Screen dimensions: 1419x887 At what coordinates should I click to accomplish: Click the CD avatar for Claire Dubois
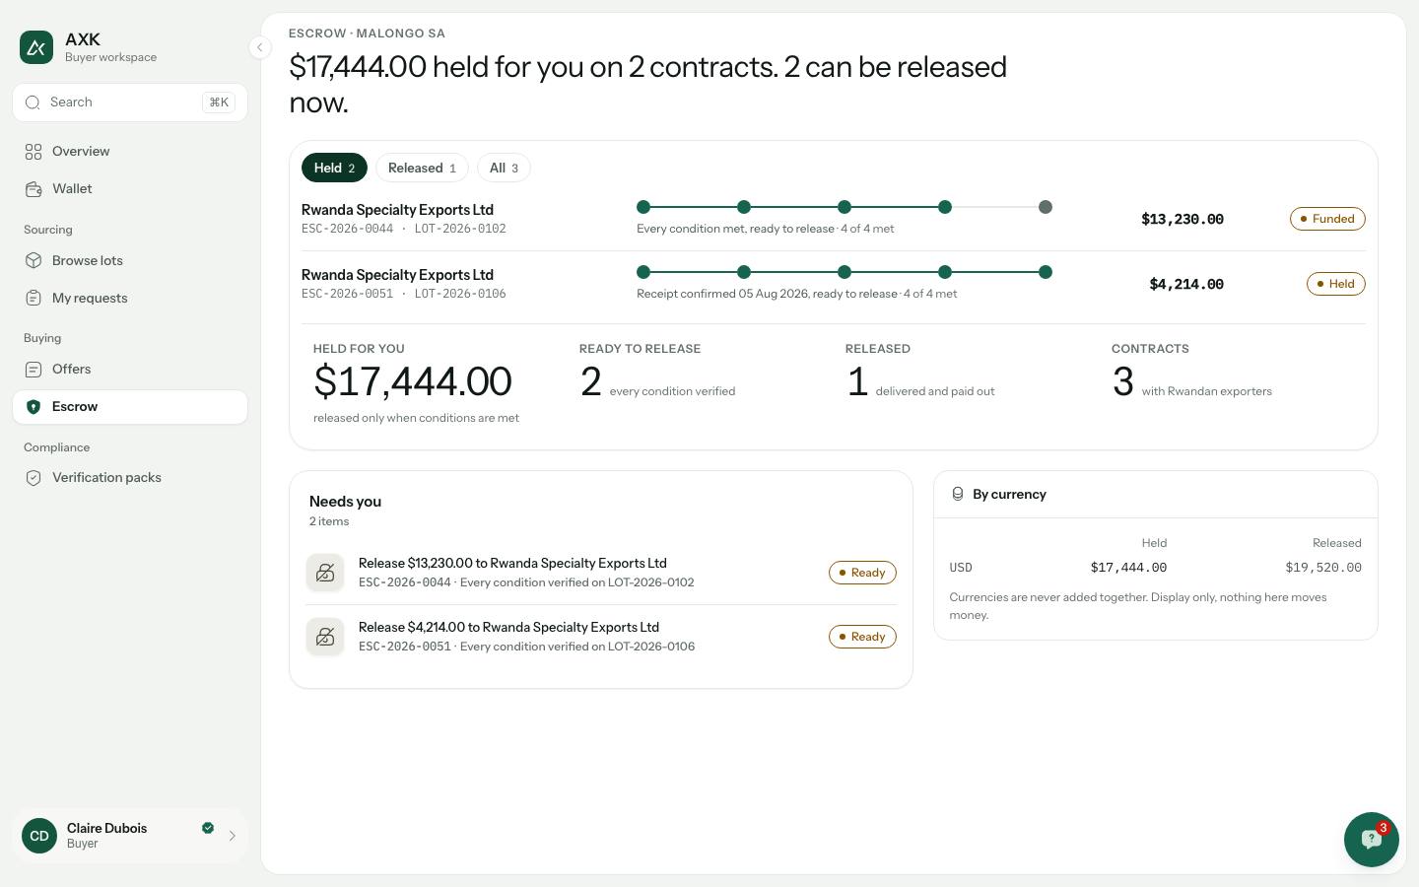(39, 836)
